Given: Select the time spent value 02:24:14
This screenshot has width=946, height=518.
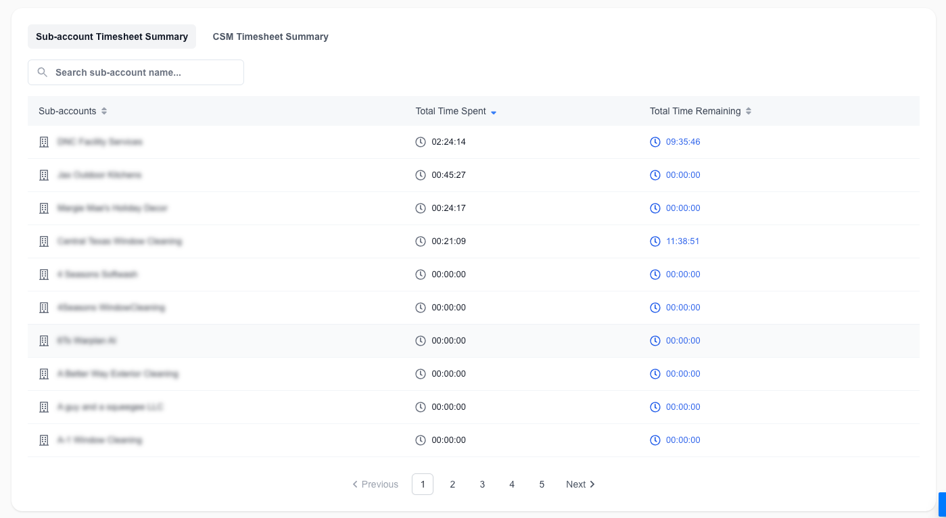Looking at the screenshot, I should click(449, 142).
